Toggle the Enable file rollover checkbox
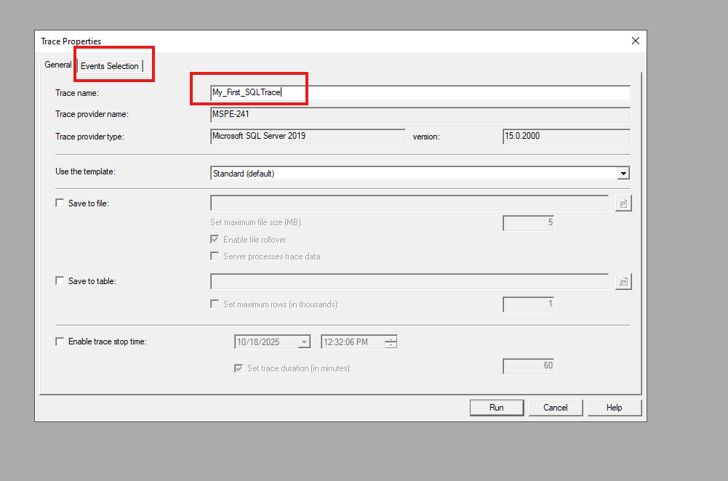Image resolution: width=728 pixels, height=481 pixels. pyautogui.click(x=215, y=239)
